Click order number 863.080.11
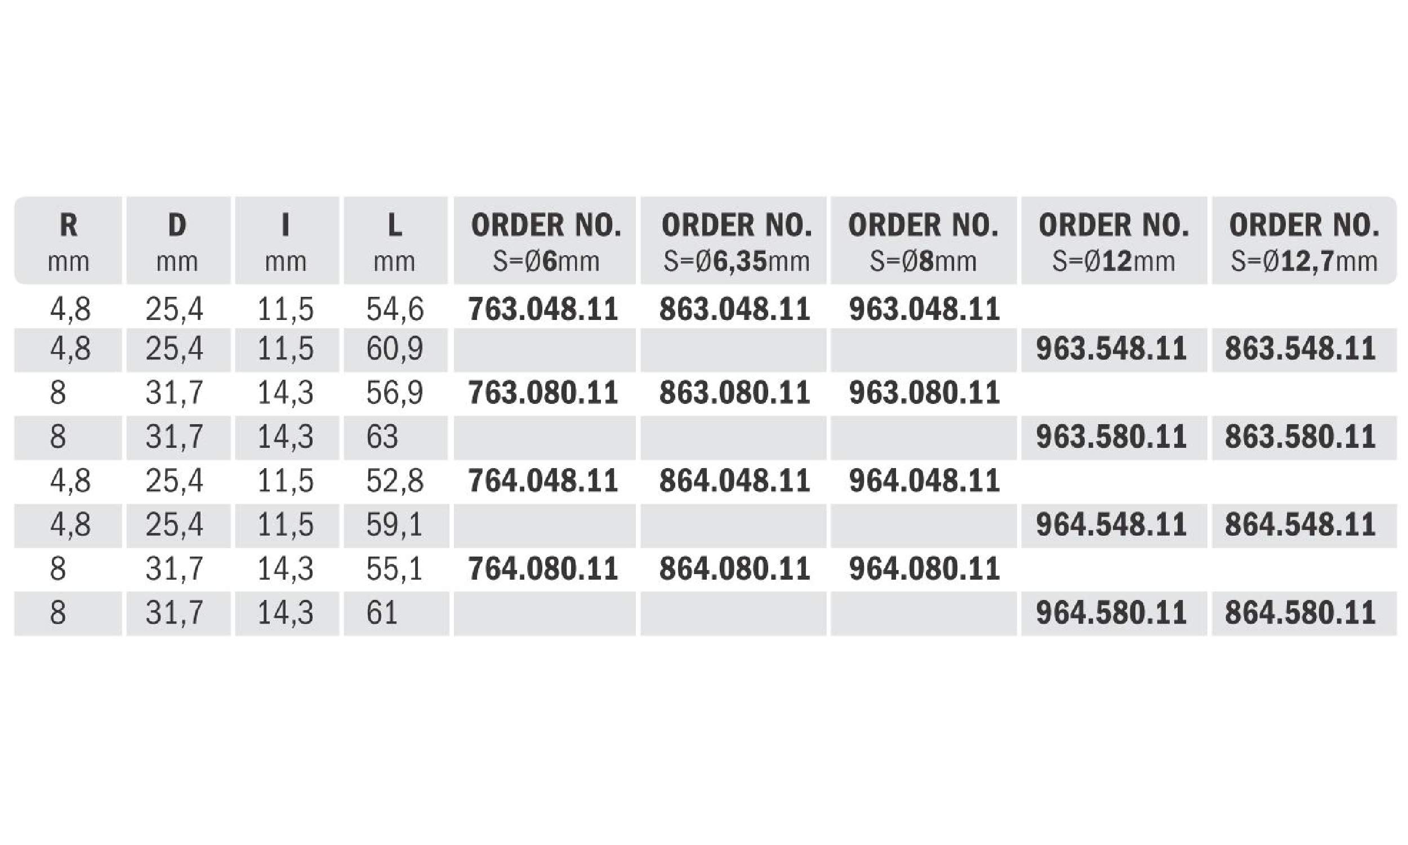Viewport: 1408px width, 845px height. click(734, 393)
